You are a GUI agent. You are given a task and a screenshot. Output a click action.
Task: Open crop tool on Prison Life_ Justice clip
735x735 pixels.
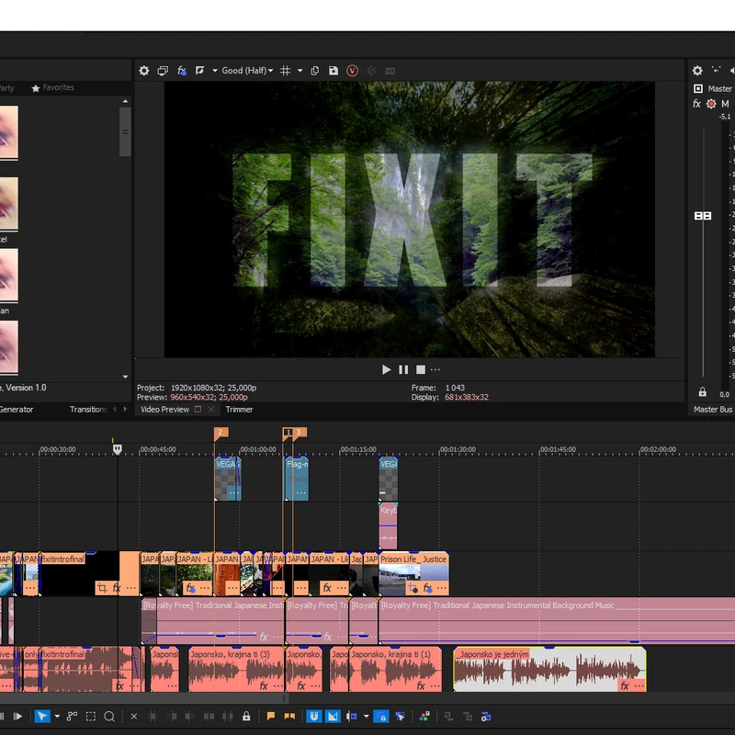click(413, 587)
